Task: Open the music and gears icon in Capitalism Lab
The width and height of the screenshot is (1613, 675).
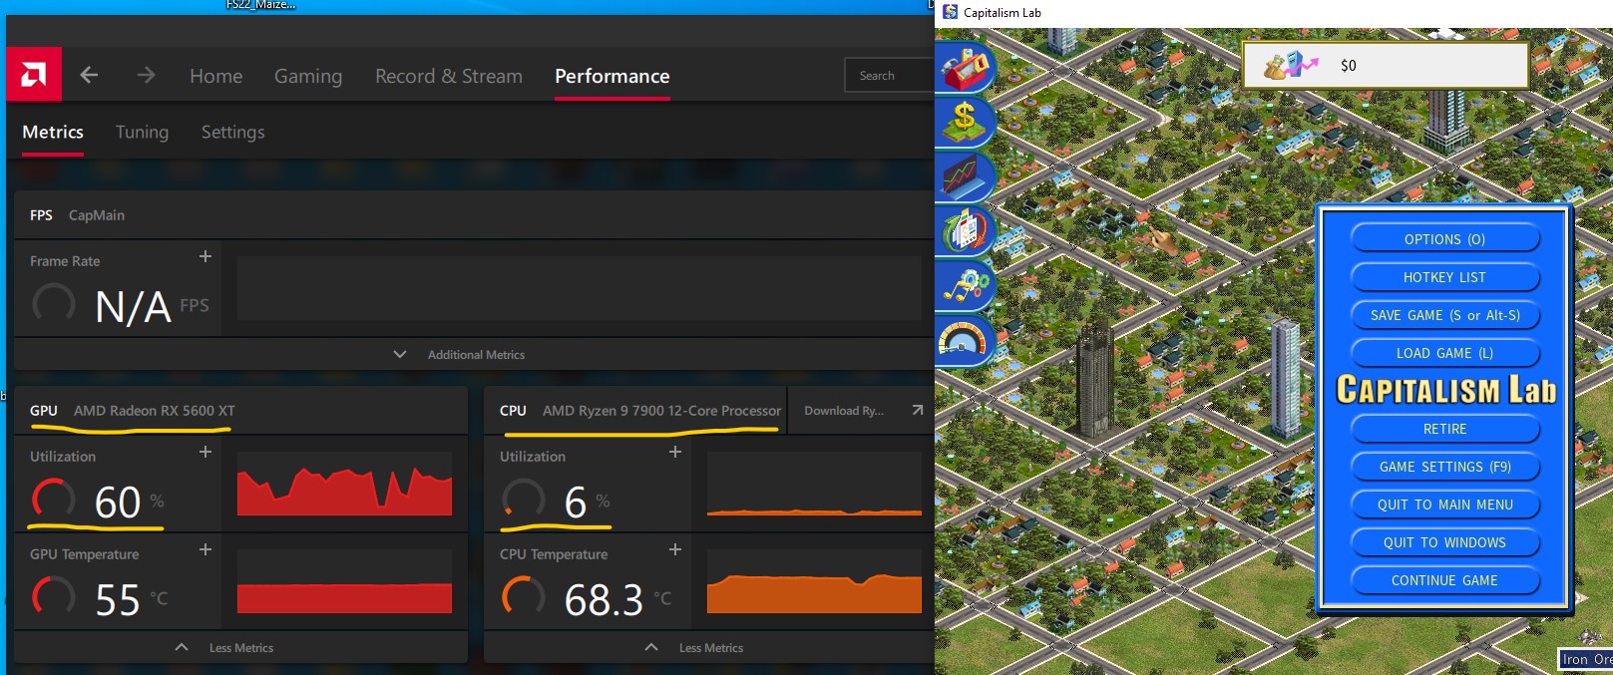Action: coord(965,286)
